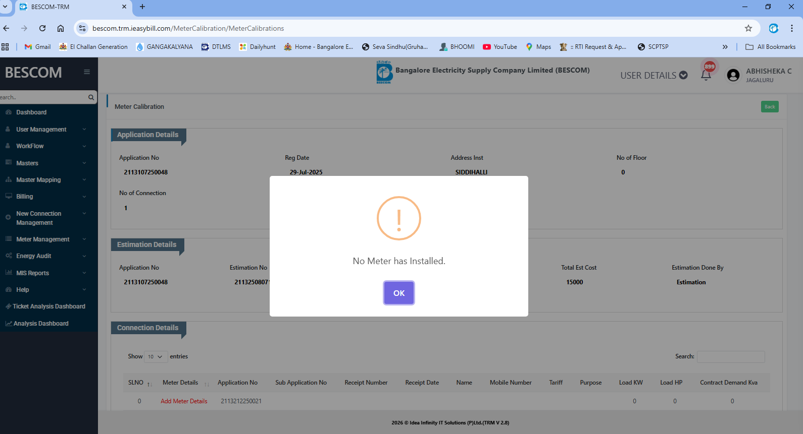This screenshot has height=434, width=803.
Task: Click the sidebar search magnifier icon
Action: click(x=91, y=97)
